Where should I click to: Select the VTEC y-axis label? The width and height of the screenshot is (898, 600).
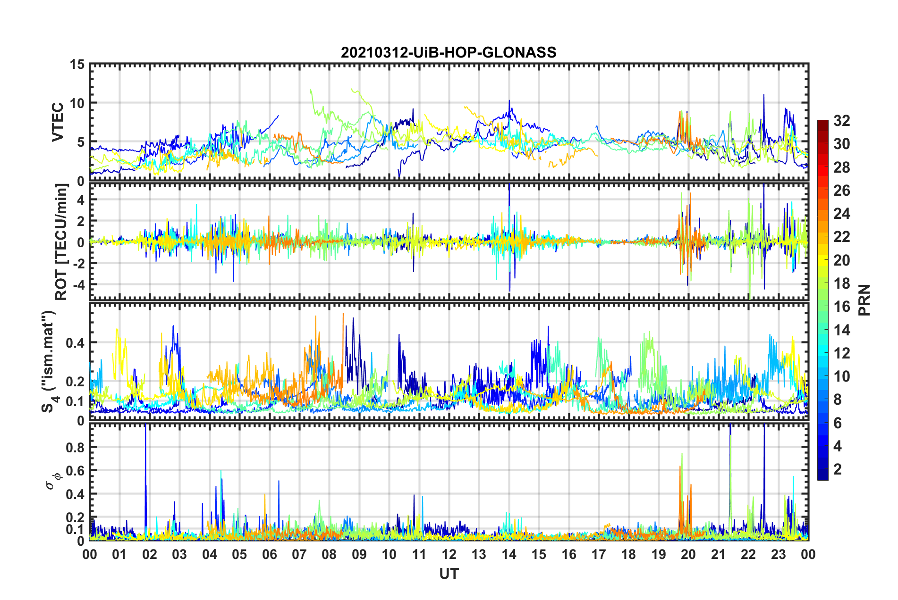pos(58,122)
